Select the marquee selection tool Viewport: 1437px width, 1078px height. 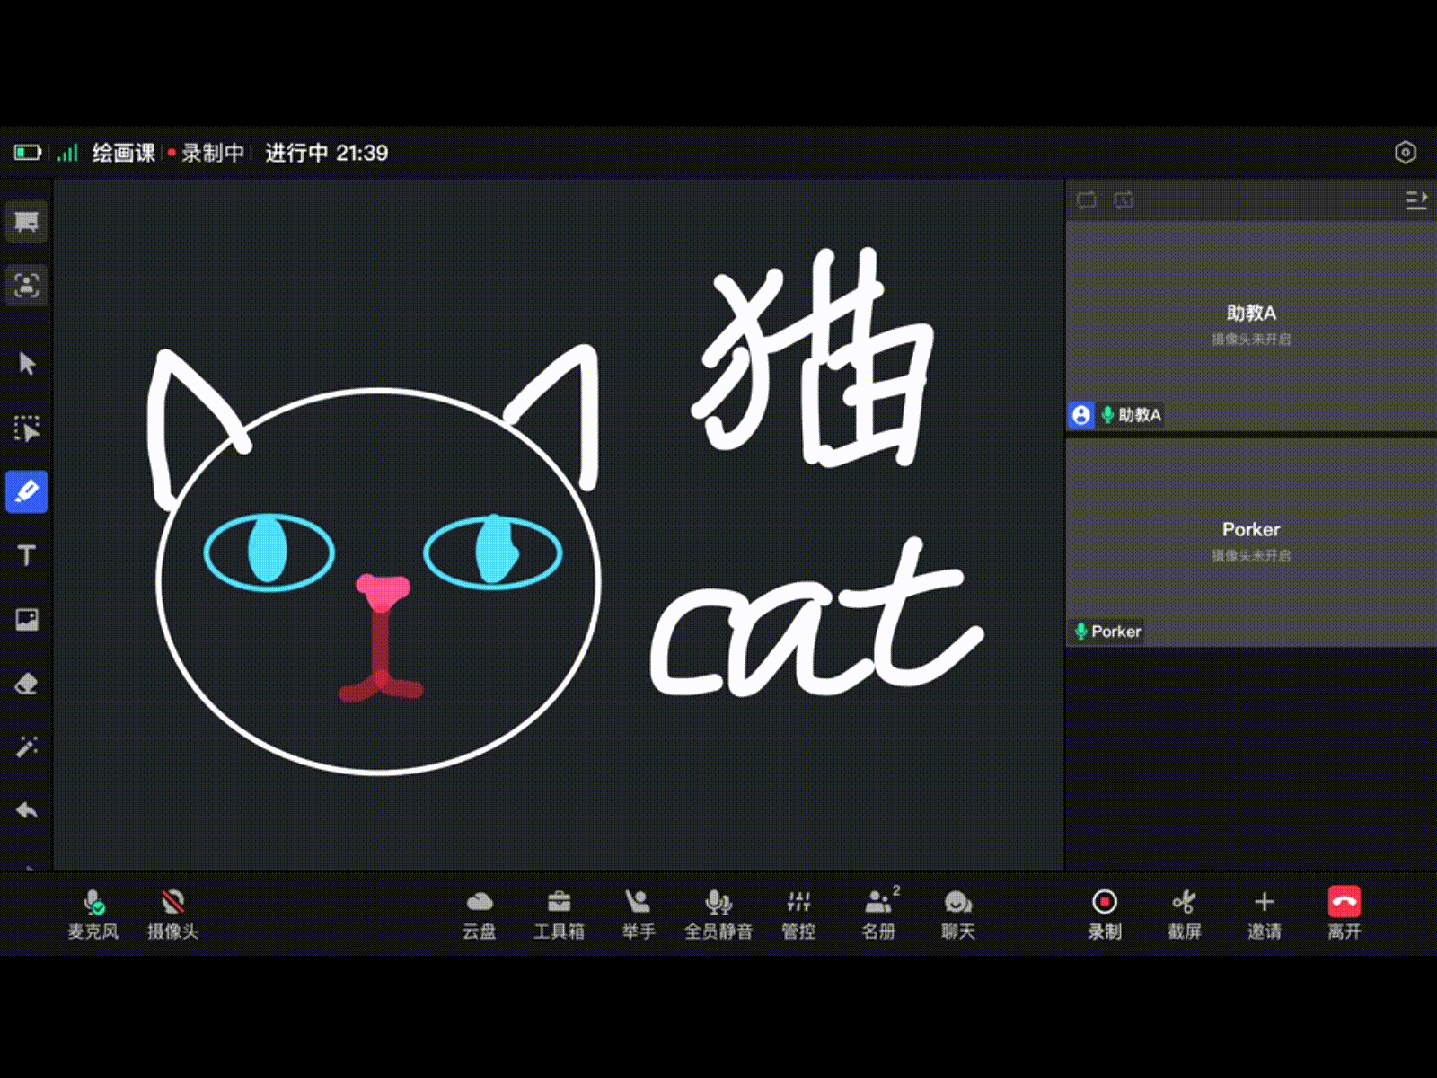27,429
